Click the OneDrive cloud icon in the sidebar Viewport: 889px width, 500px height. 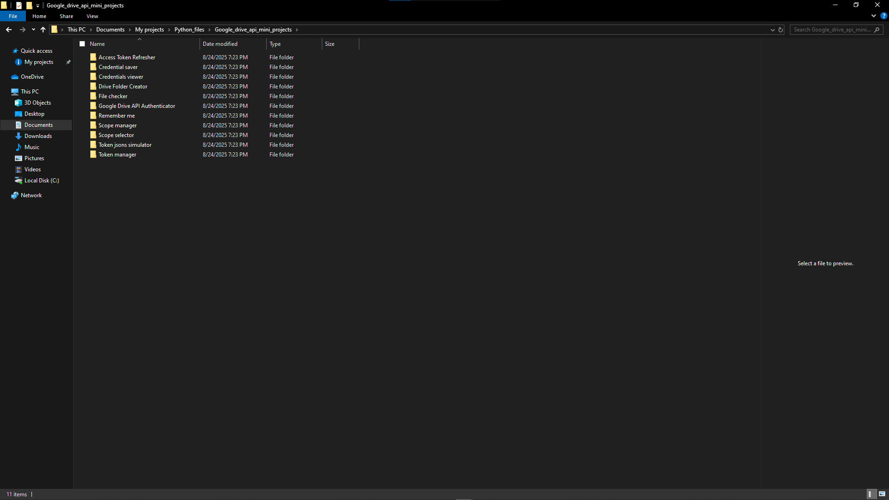[15, 77]
